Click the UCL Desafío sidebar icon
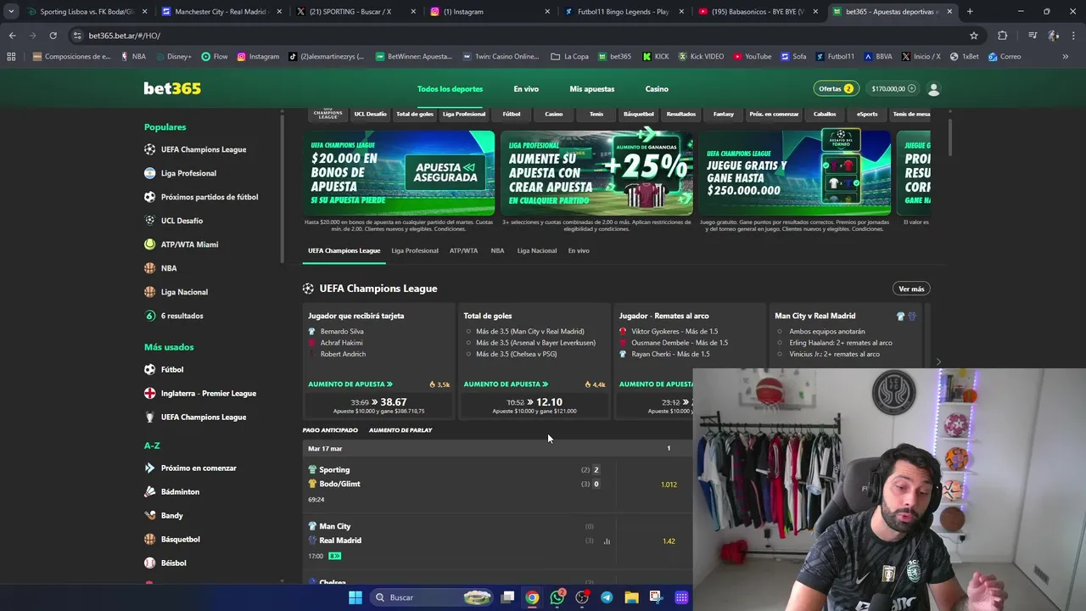 coord(150,221)
